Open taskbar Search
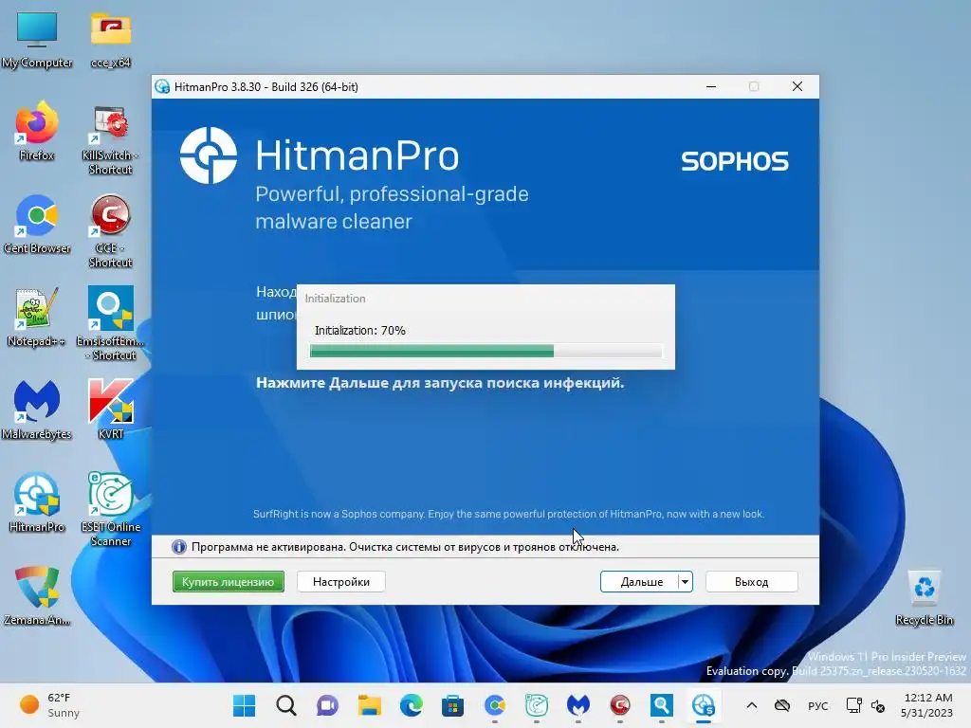This screenshot has width=971, height=728. pos(285,705)
